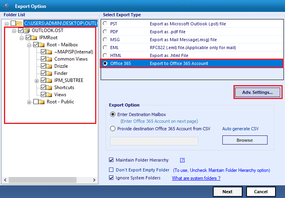This screenshot has width=285, height=198.
Task: Click the Root - Public folder icon
Action: 42,102
